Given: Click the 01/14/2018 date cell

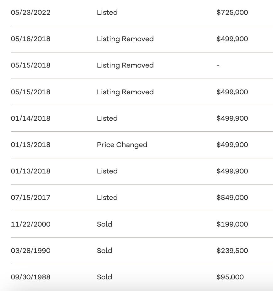Looking at the screenshot, I should pyautogui.click(x=31, y=118).
